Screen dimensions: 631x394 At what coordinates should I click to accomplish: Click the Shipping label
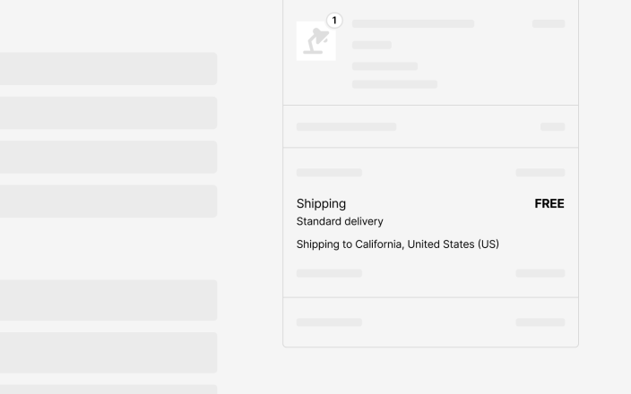[x=321, y=203]
